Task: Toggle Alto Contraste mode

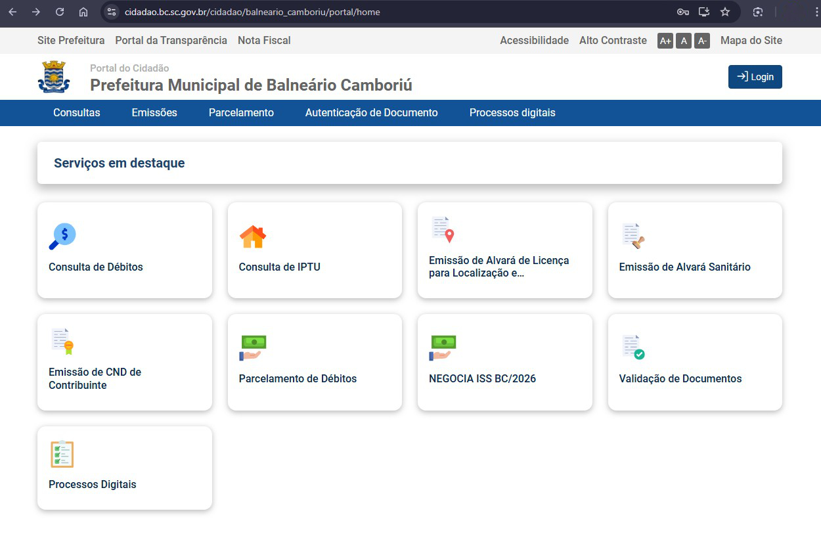Action: (613, 41)
